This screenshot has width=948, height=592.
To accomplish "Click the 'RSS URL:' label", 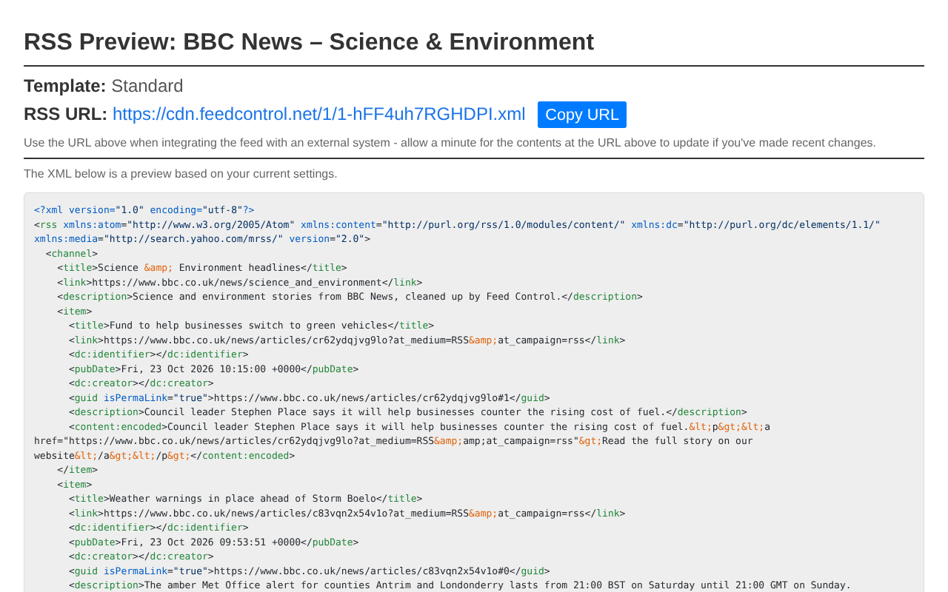I will coord(65,114).
